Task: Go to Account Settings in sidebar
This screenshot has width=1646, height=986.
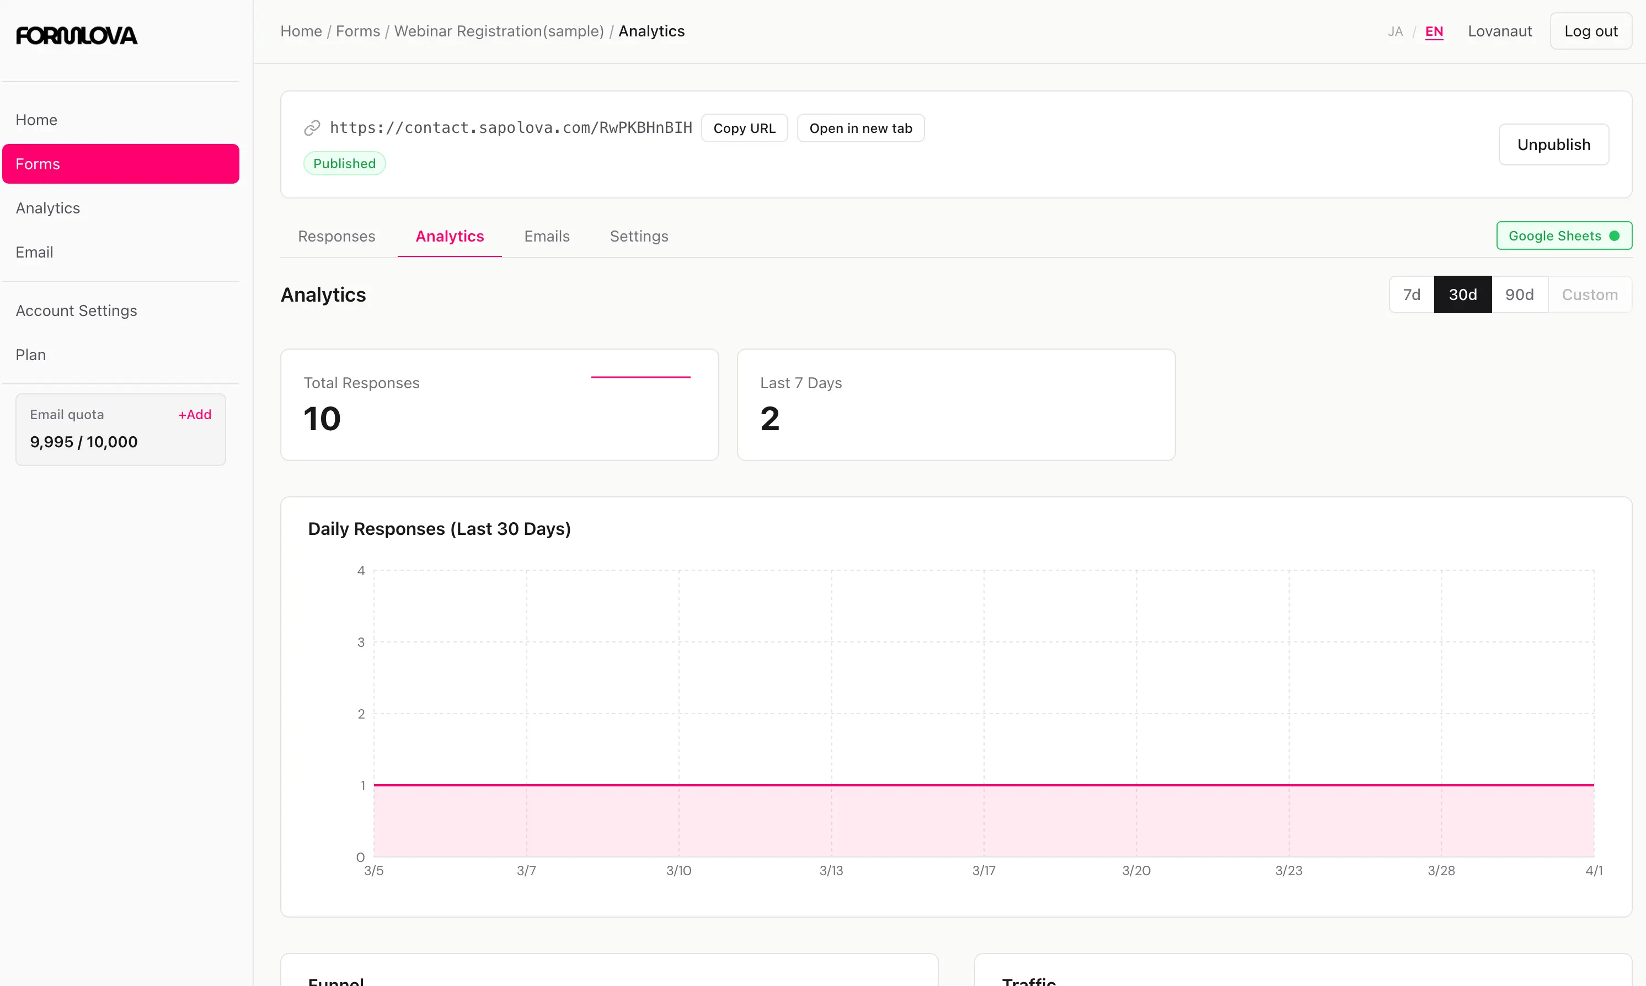Action: coord(77,310)
